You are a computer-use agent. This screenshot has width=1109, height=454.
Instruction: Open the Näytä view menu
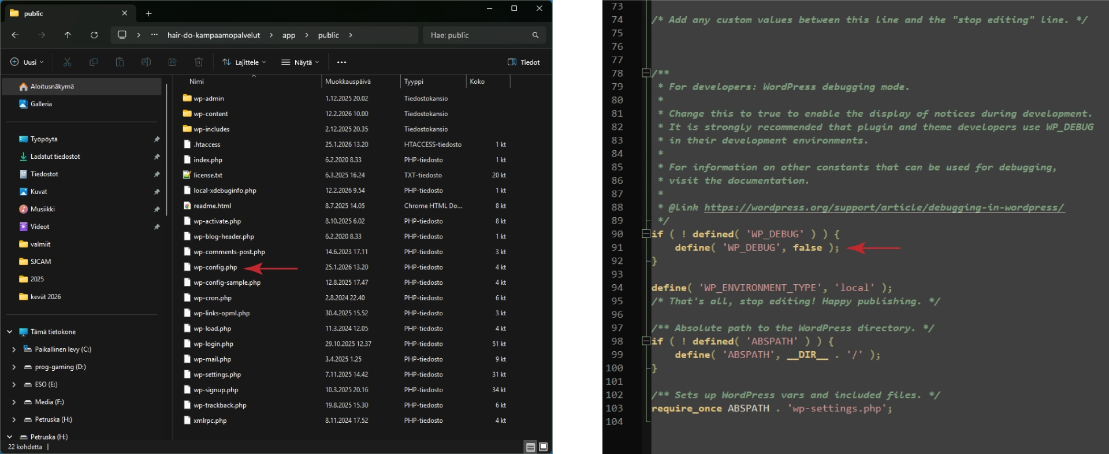pyautogui.click(x=300, y=62)
